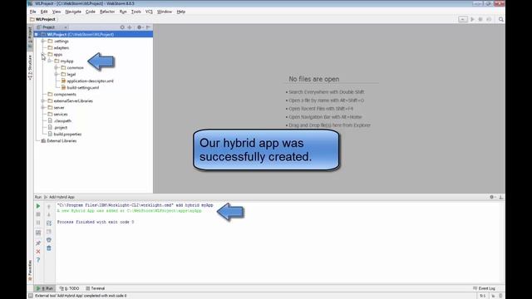Rerun Add Hybrid App with green play icon
The image size is (532, 299).
tap(38, 206)
